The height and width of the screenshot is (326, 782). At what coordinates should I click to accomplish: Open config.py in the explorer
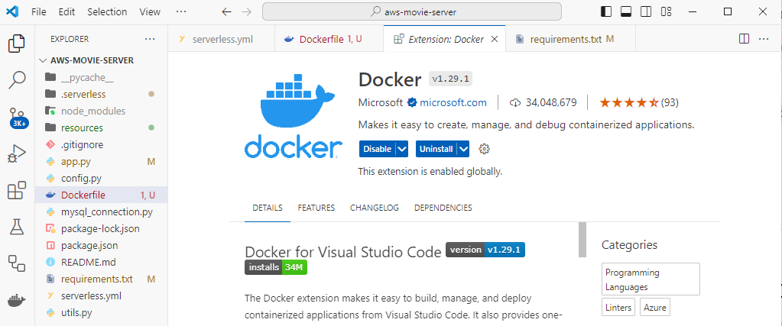coord(101,178)
